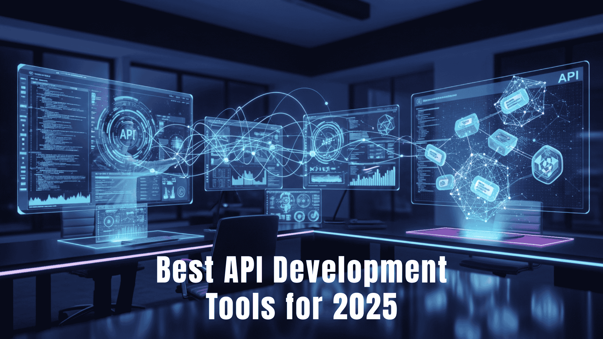This screenshot has height=339, width=603.
Task: Click the square icon in right screen header
Action: (x=418, y=101)
